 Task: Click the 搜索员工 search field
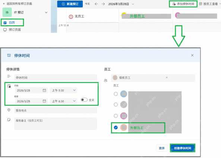coord(153,78)
